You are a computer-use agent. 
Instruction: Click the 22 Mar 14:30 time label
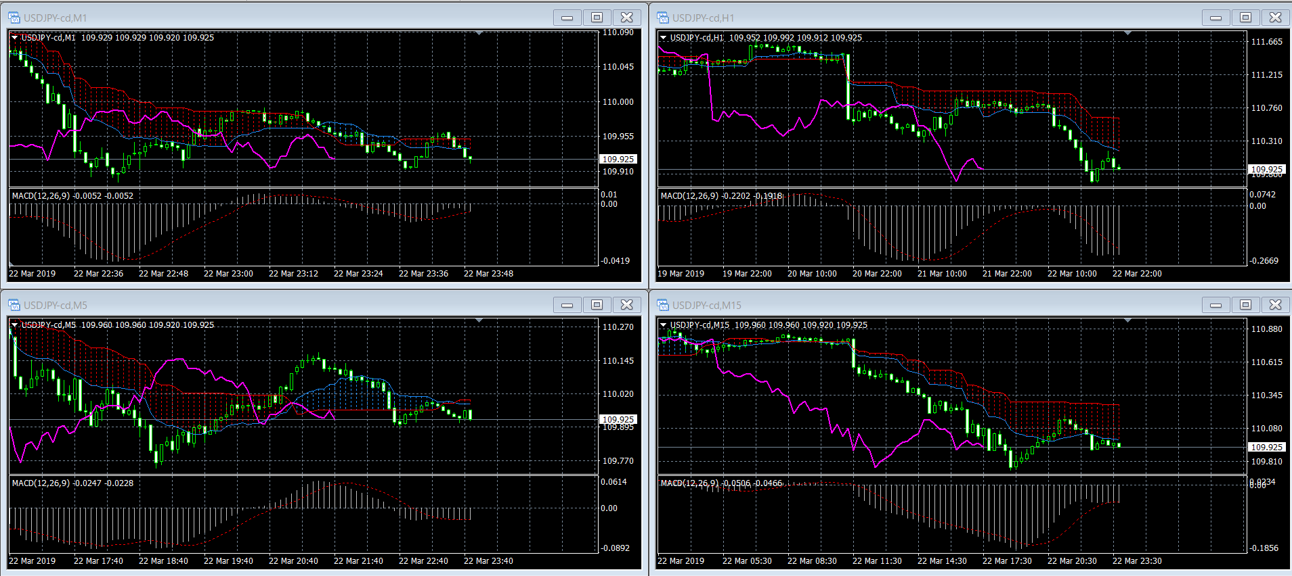[x=942, y=561]
